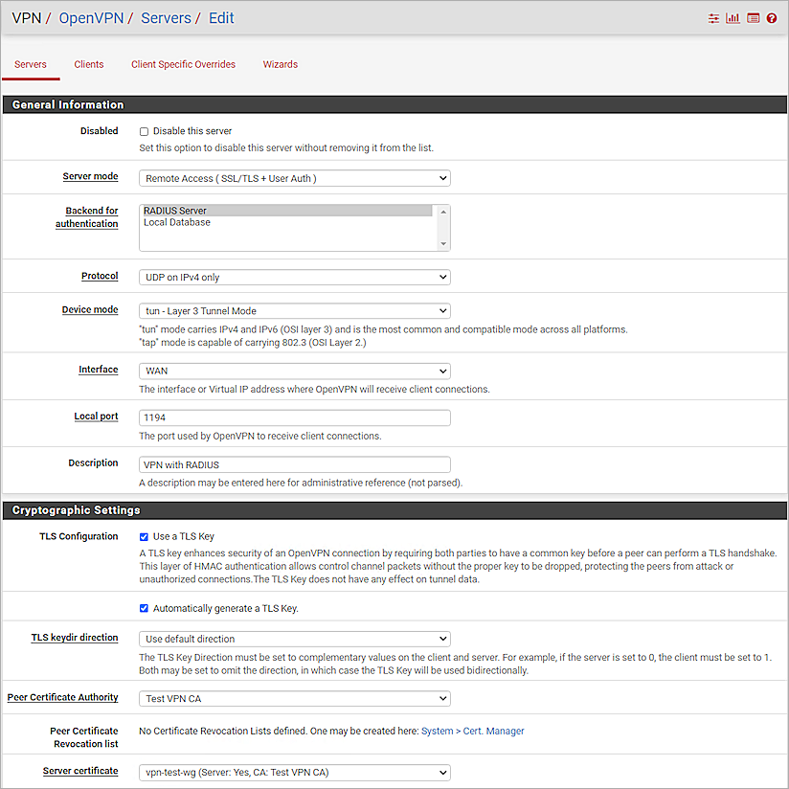Image resolution: width=789 pixels, height=789 pixels.
Task: Open the Server mode dropdown
Action: click(292, 178)
